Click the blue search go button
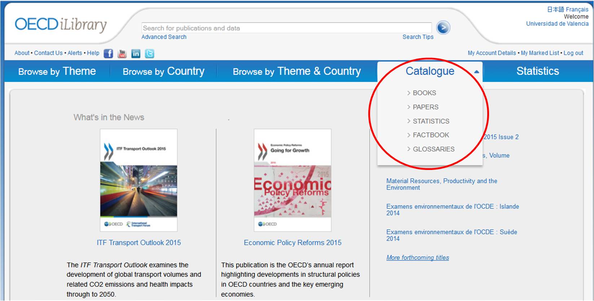The width and height of the screenshot is (594, 301). (x=443, y=27)
